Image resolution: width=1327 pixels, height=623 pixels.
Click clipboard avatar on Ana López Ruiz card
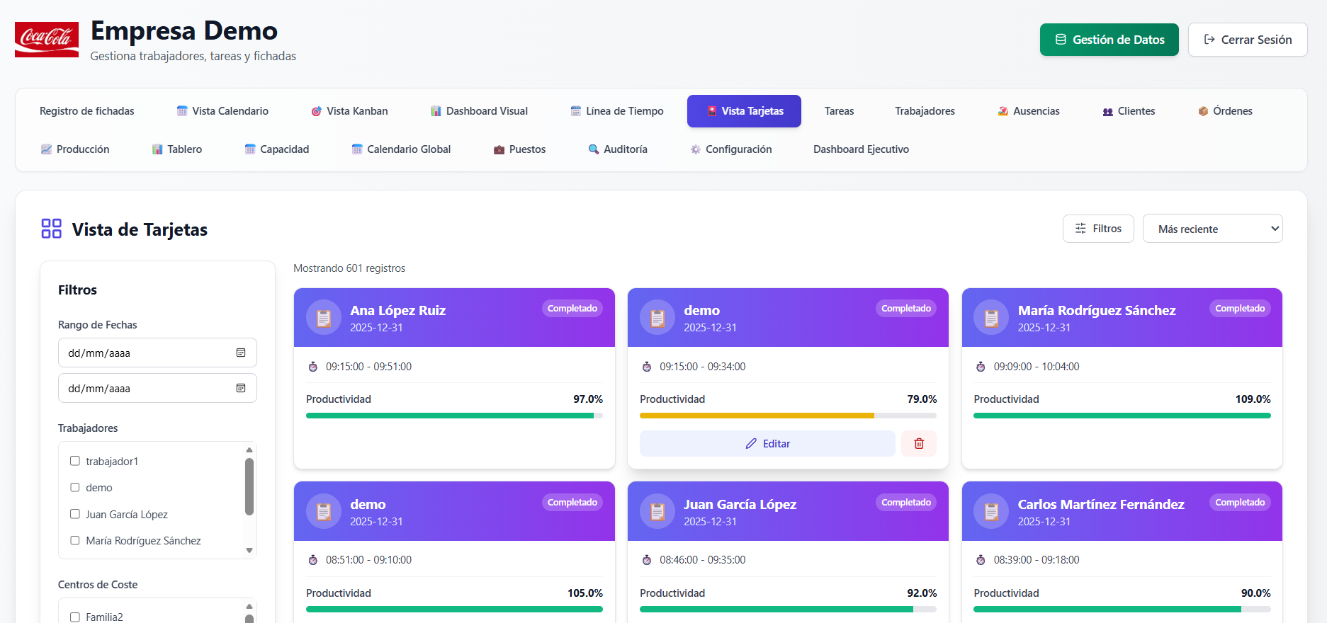[323, 318]
